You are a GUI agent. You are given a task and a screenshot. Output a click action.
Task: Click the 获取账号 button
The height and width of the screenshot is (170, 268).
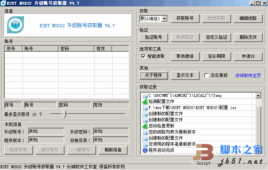point(185,19)
